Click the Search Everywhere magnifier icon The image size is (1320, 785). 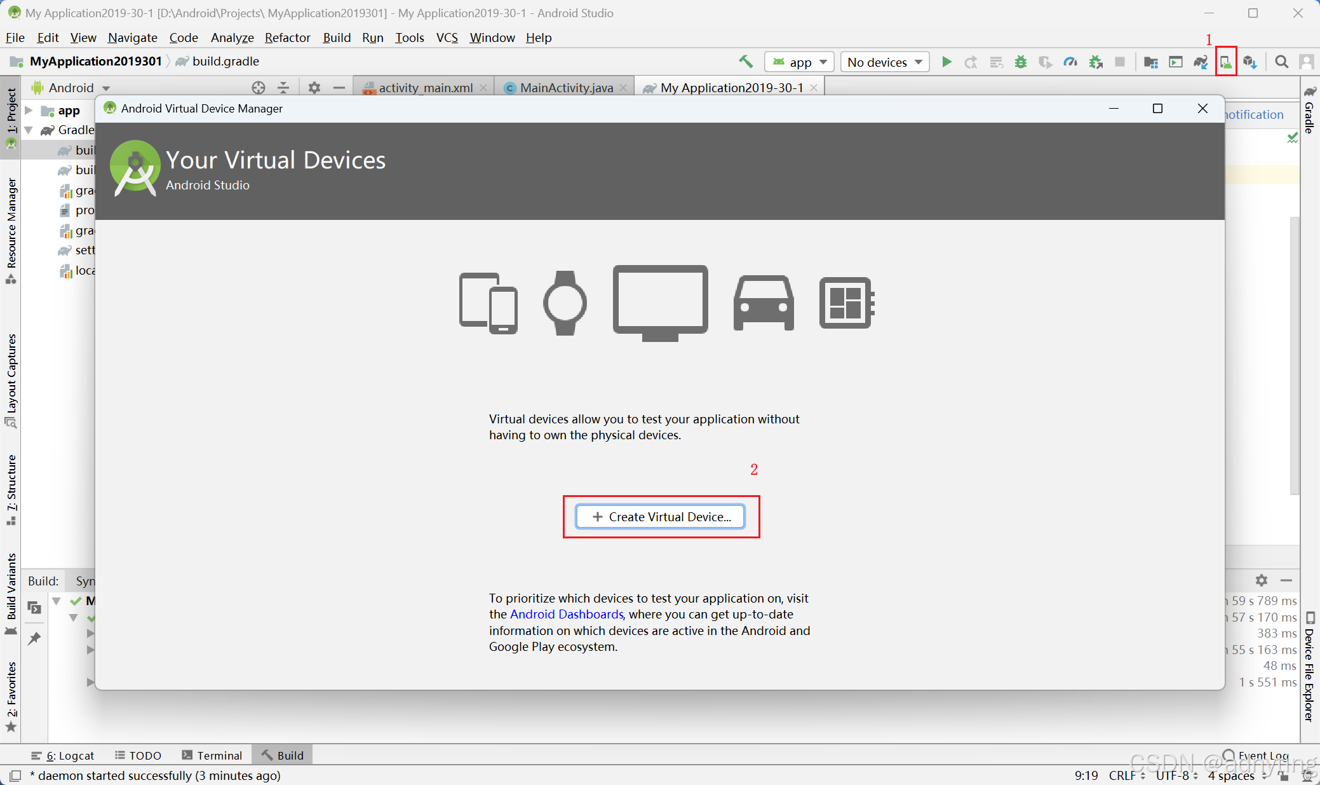1282,62
